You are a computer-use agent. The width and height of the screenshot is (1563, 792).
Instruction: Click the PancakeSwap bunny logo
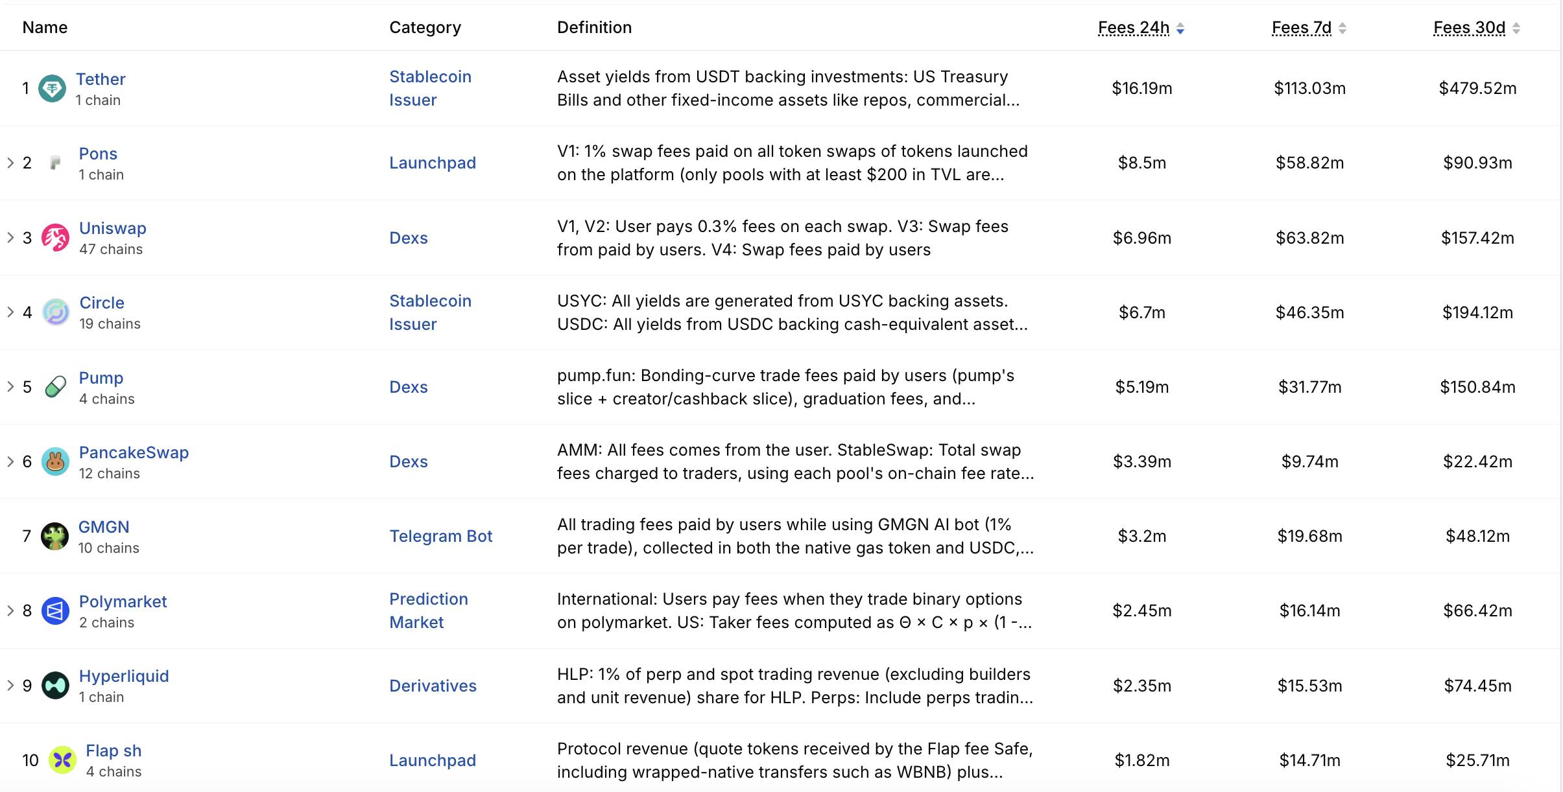(x=56, y=461)
